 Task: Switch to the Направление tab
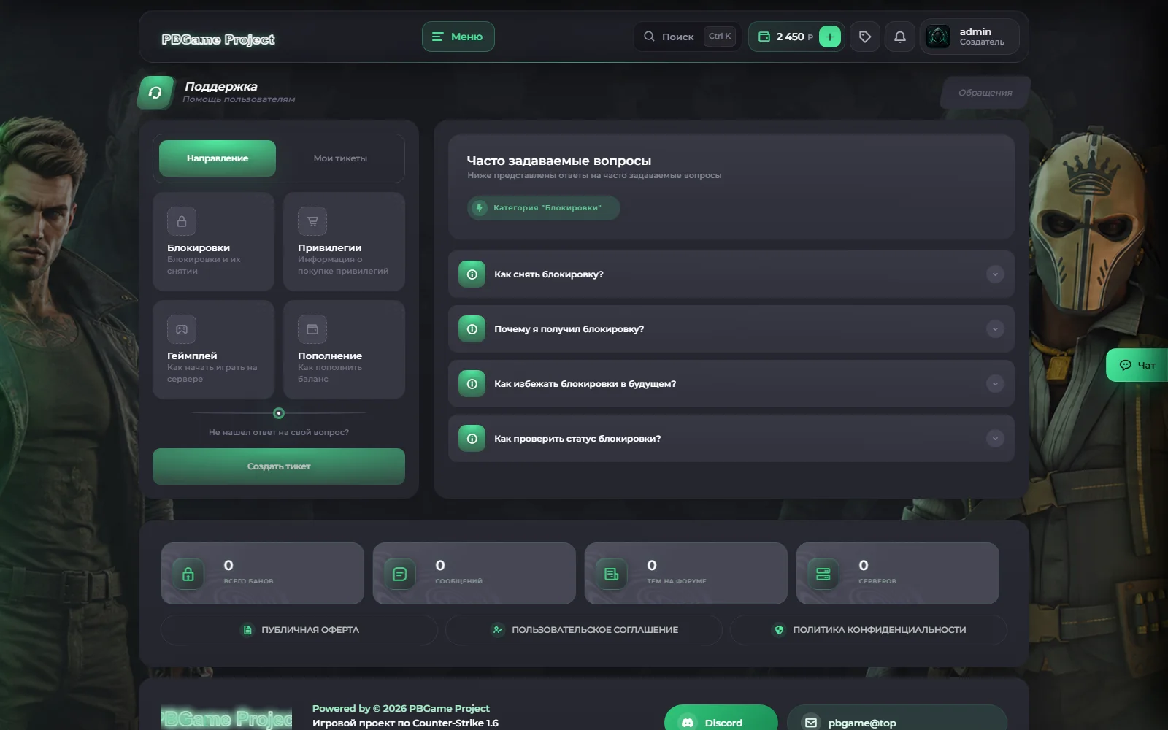(x=218, y=158)
